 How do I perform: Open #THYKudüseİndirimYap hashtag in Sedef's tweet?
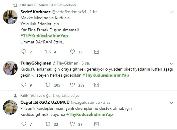click(44, 36)
